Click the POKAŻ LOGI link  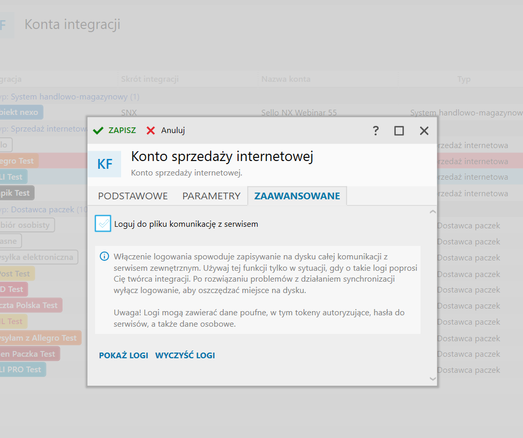coord(124,355)
